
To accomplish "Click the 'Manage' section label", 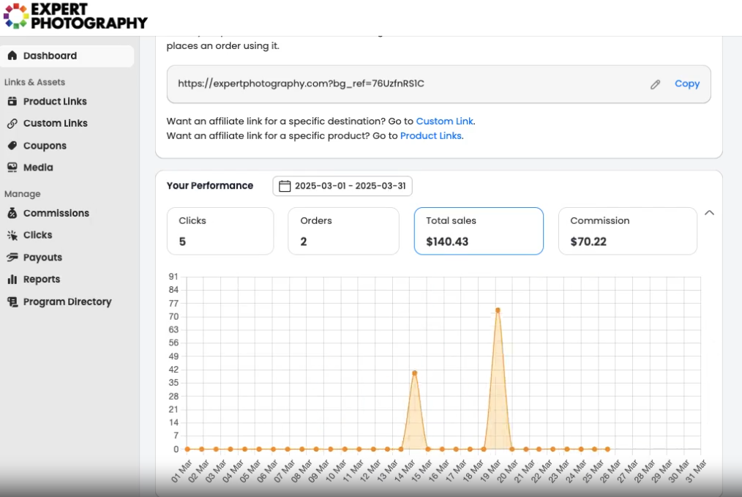I will tap(22, 194).
